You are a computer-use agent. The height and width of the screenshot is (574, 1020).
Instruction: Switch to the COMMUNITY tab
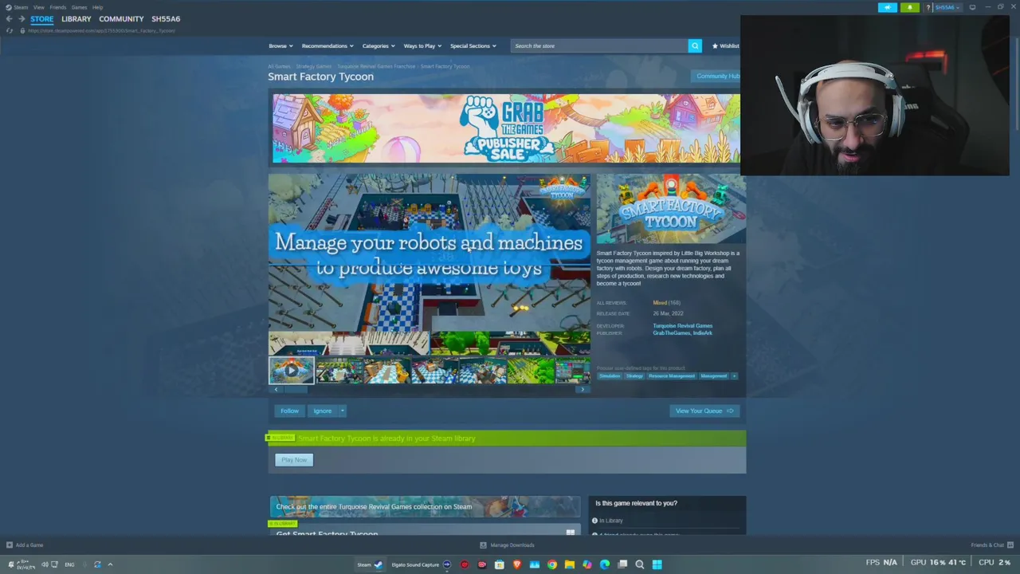coord(121,18)
